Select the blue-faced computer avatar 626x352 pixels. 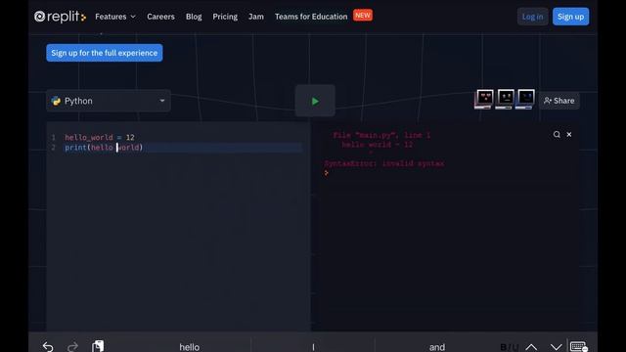(525, 99)
